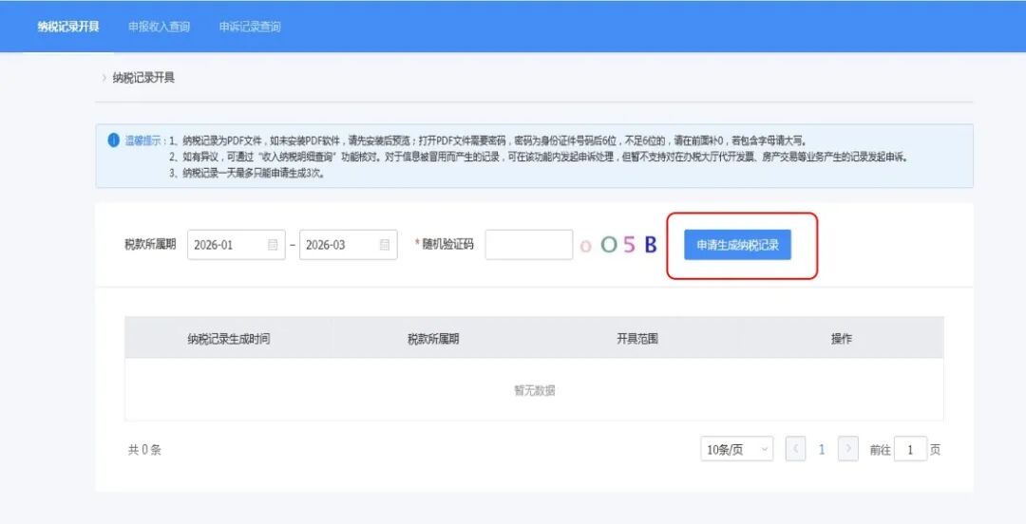Open calendar icon in 2026-03 end field
Viewport: 1026px width, 524px height.
[x=385, y=245]
